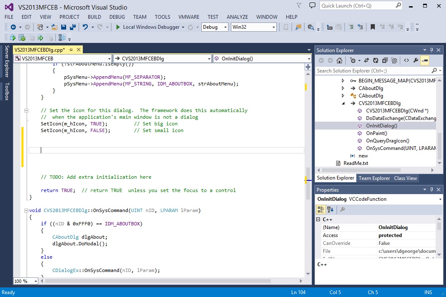Click the build icon with the green arrow
Image resolution: width=446 pixels, height=297 pixels.
point(40,37)
